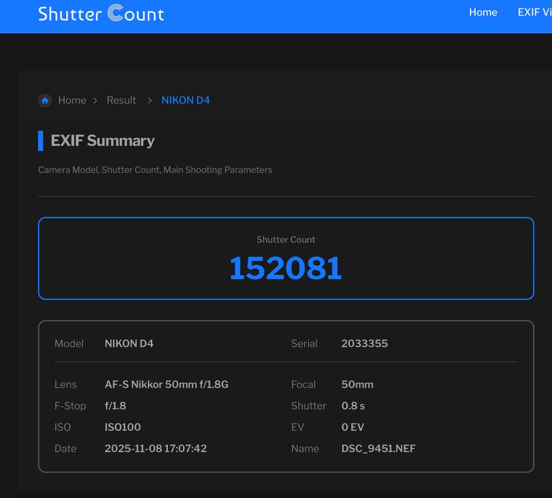
Task: Click the Lens field label
Action: (66, 384)
